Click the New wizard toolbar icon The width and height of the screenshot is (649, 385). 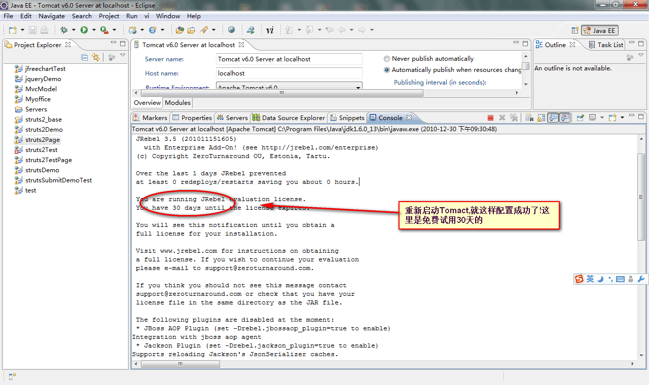click(x=12, y=30)
